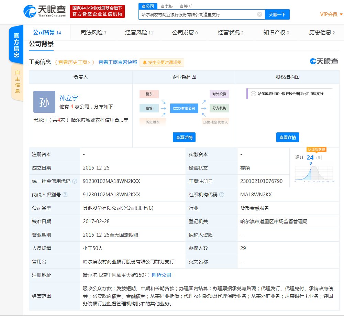The image size is (344, 316).
Task: Select the 自主信息 side tab
Action: tap(17, 82)
